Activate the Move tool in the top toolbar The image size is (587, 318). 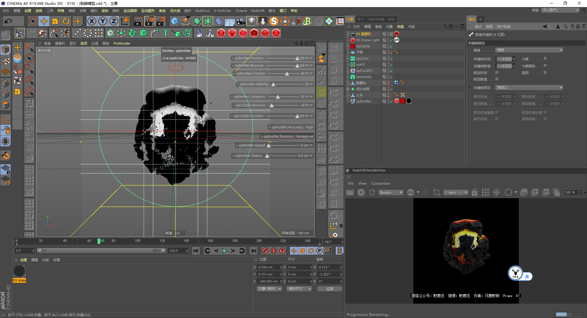pos(44,21)
